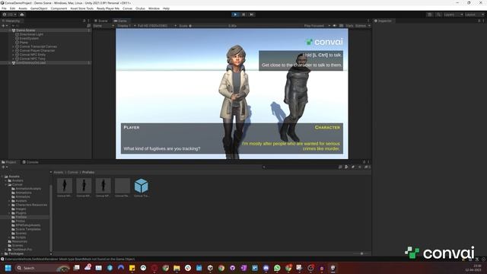This screenshot has width=487, height=274.
Task: Open the Play Focused dropdown
Action: click(317, 26)
